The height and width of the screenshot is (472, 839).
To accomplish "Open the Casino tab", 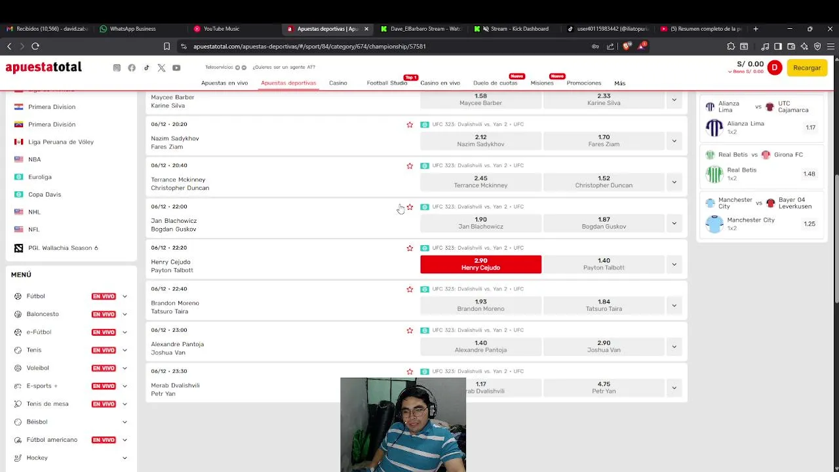I will pos(338,83).
